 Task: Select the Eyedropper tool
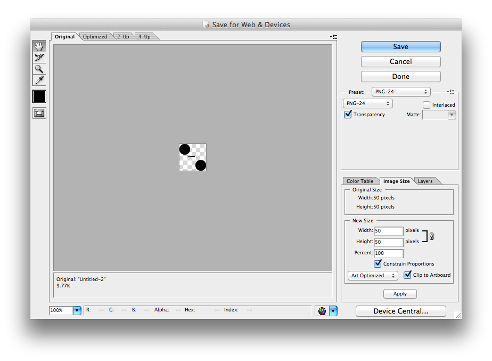click(x=39, y=80)
